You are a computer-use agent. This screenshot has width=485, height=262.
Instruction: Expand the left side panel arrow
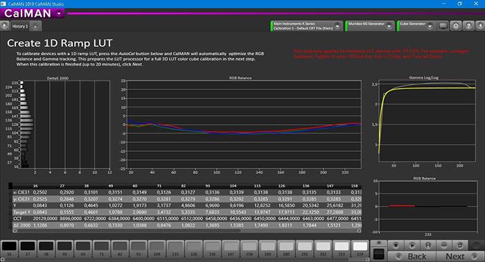tap(4, 26)
